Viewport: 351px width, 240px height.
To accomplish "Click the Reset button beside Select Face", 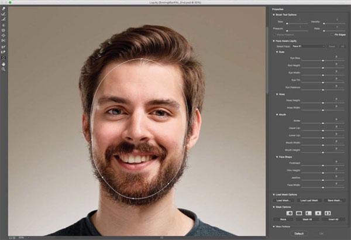I will point(332,46).
